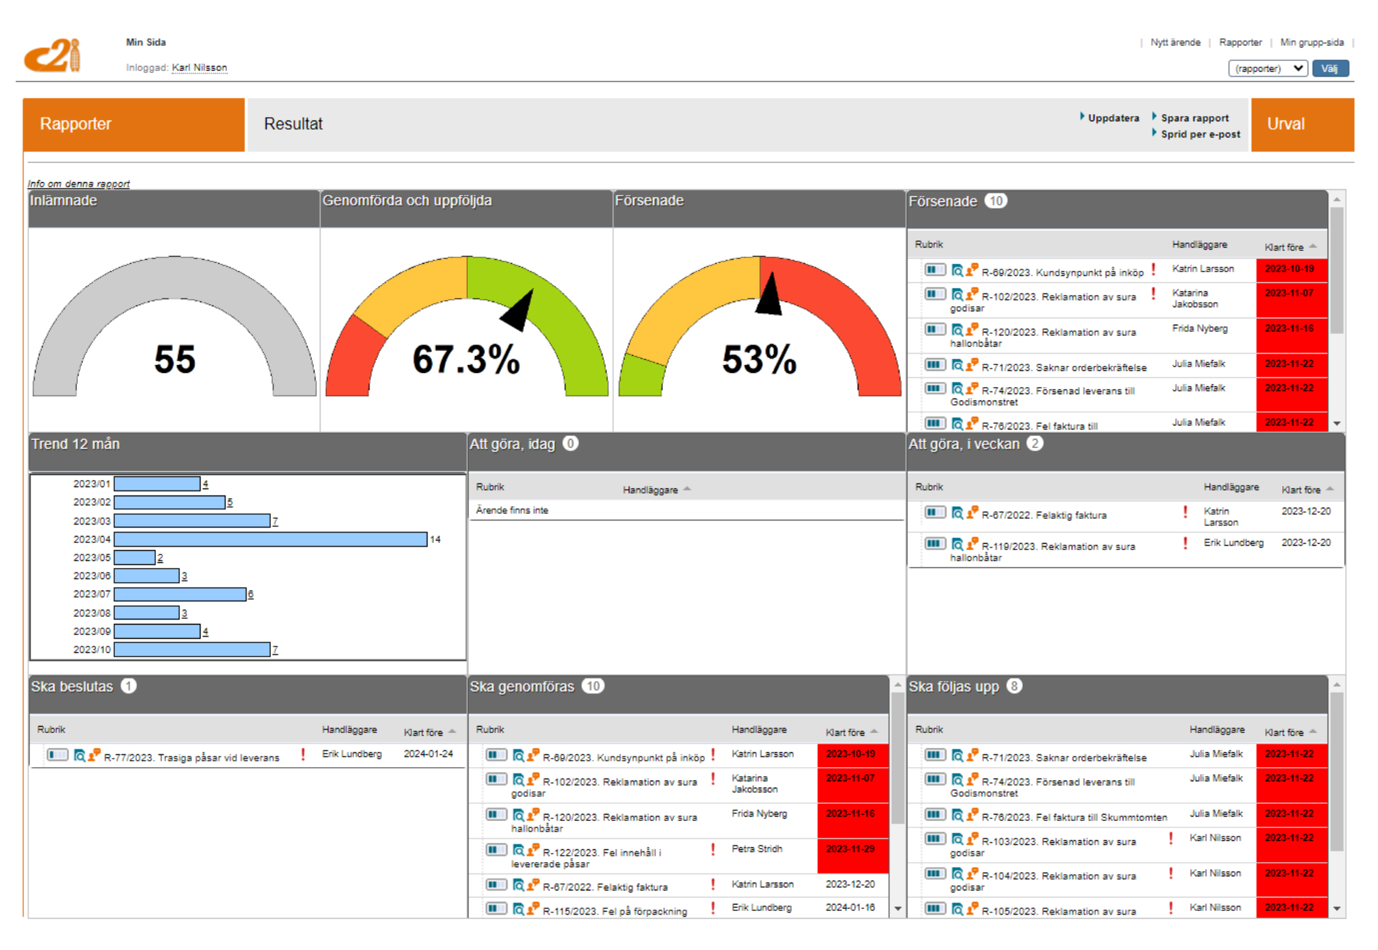Open preview magnifier for R-74/2023 in Försenade list
Image resolution: width=1378 pixels, height=950 pixels.
[957, 389]
